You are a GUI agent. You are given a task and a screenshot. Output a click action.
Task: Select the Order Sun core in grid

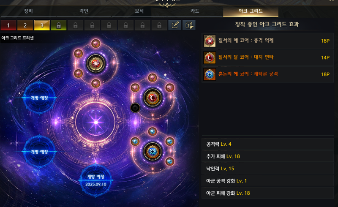click(x=96, y=63)
